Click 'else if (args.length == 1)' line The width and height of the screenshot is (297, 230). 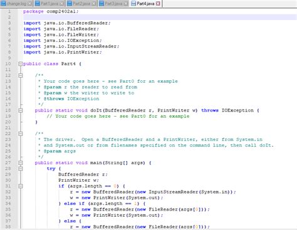102,204
